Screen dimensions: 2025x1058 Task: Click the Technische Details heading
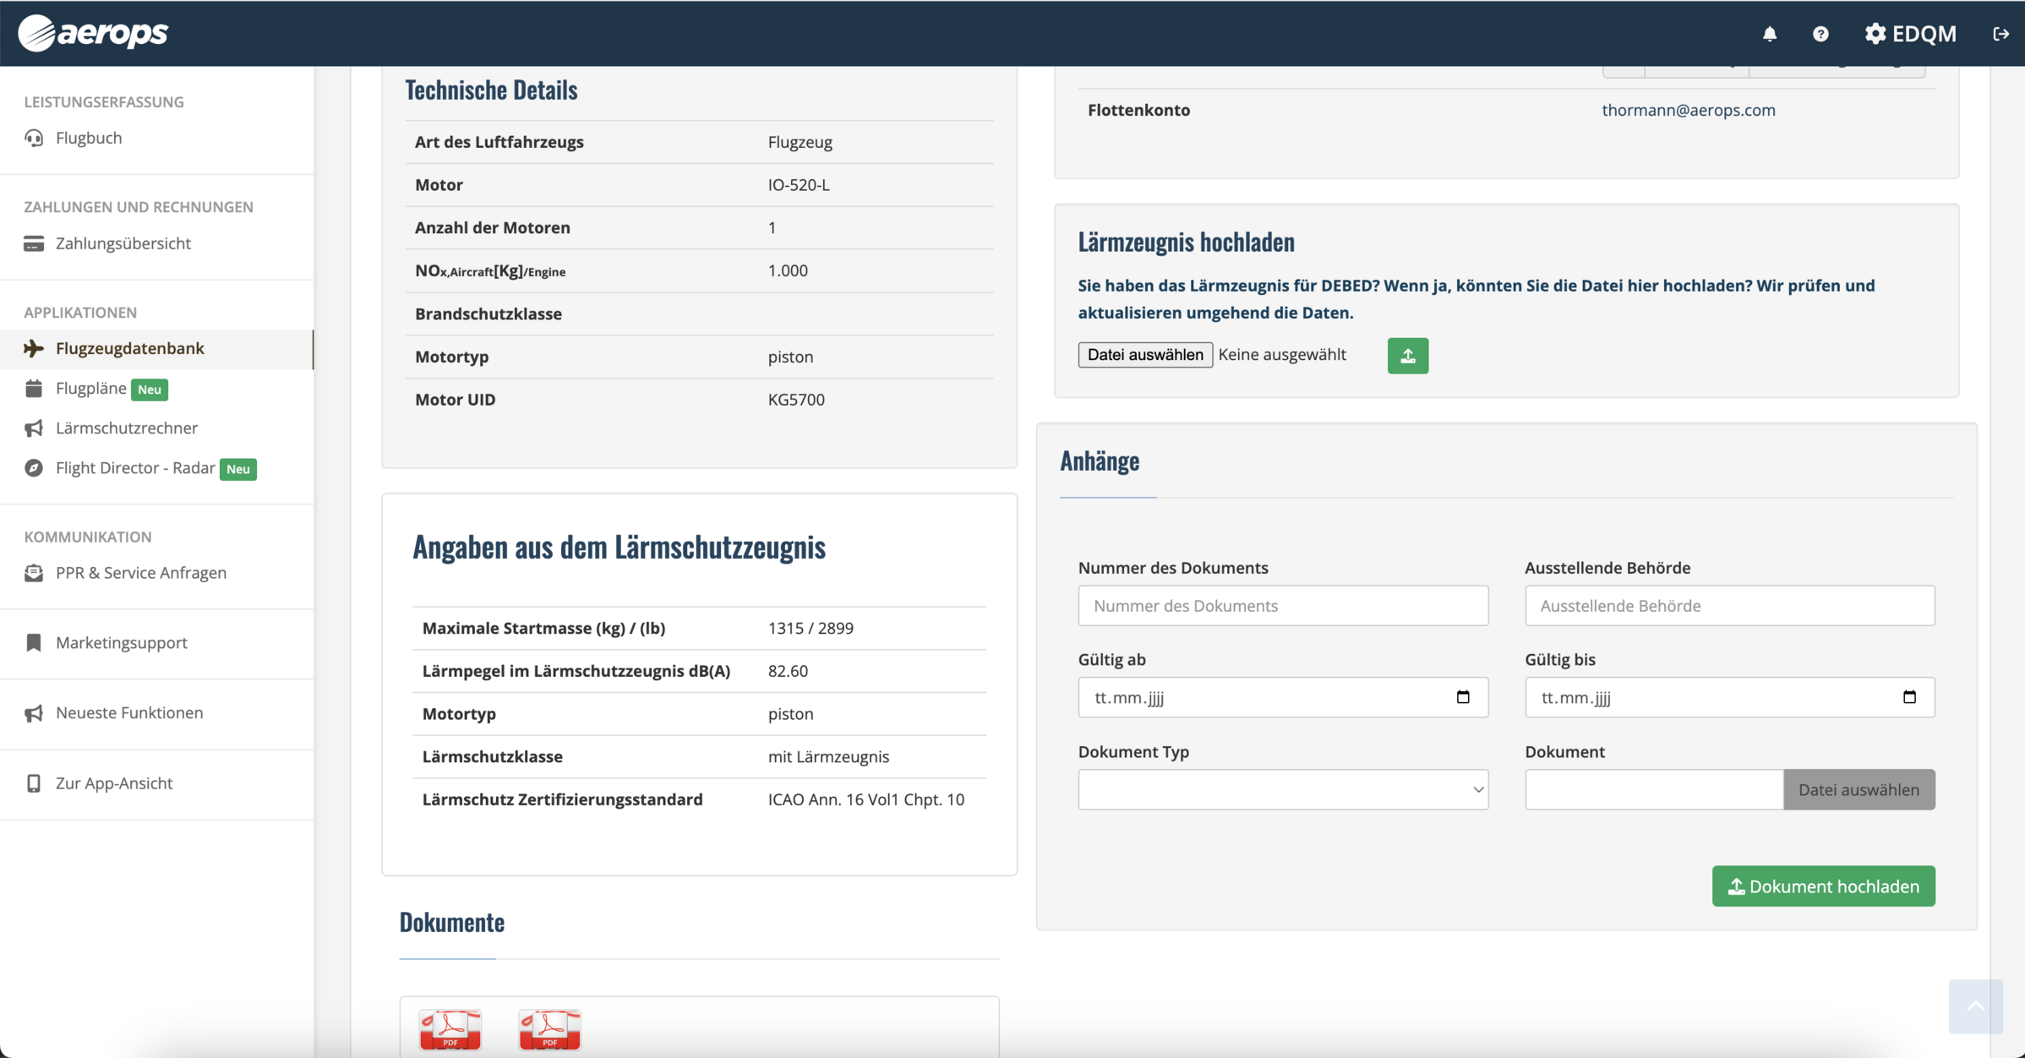[491, 90]
